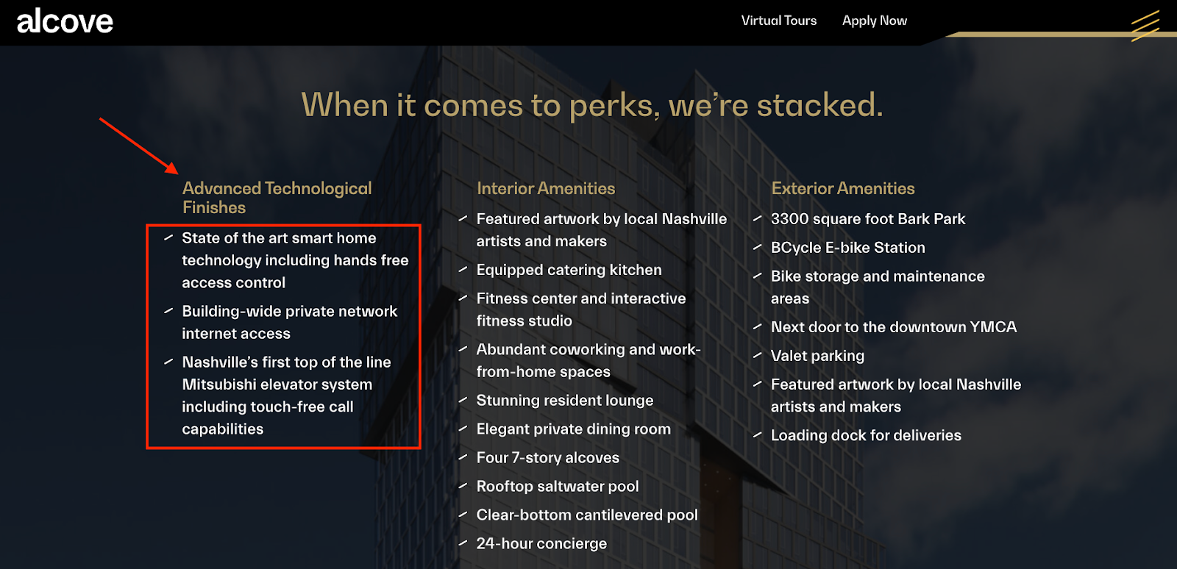1177x569 pixels.
Task: Click the checkmark beside "24-hour concierge"
Action: (463, 543)
